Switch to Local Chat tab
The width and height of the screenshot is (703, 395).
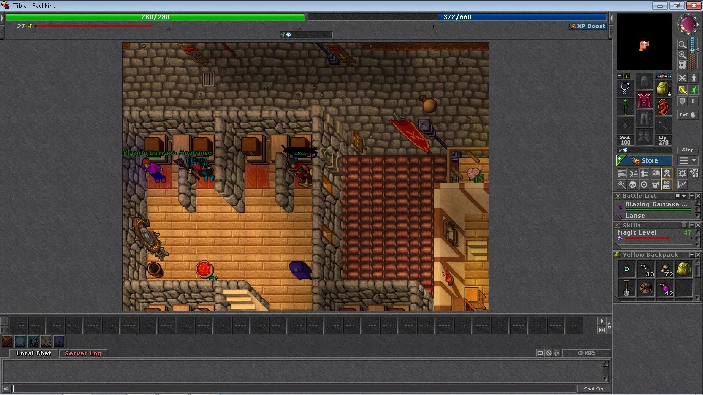coord(33,353)
